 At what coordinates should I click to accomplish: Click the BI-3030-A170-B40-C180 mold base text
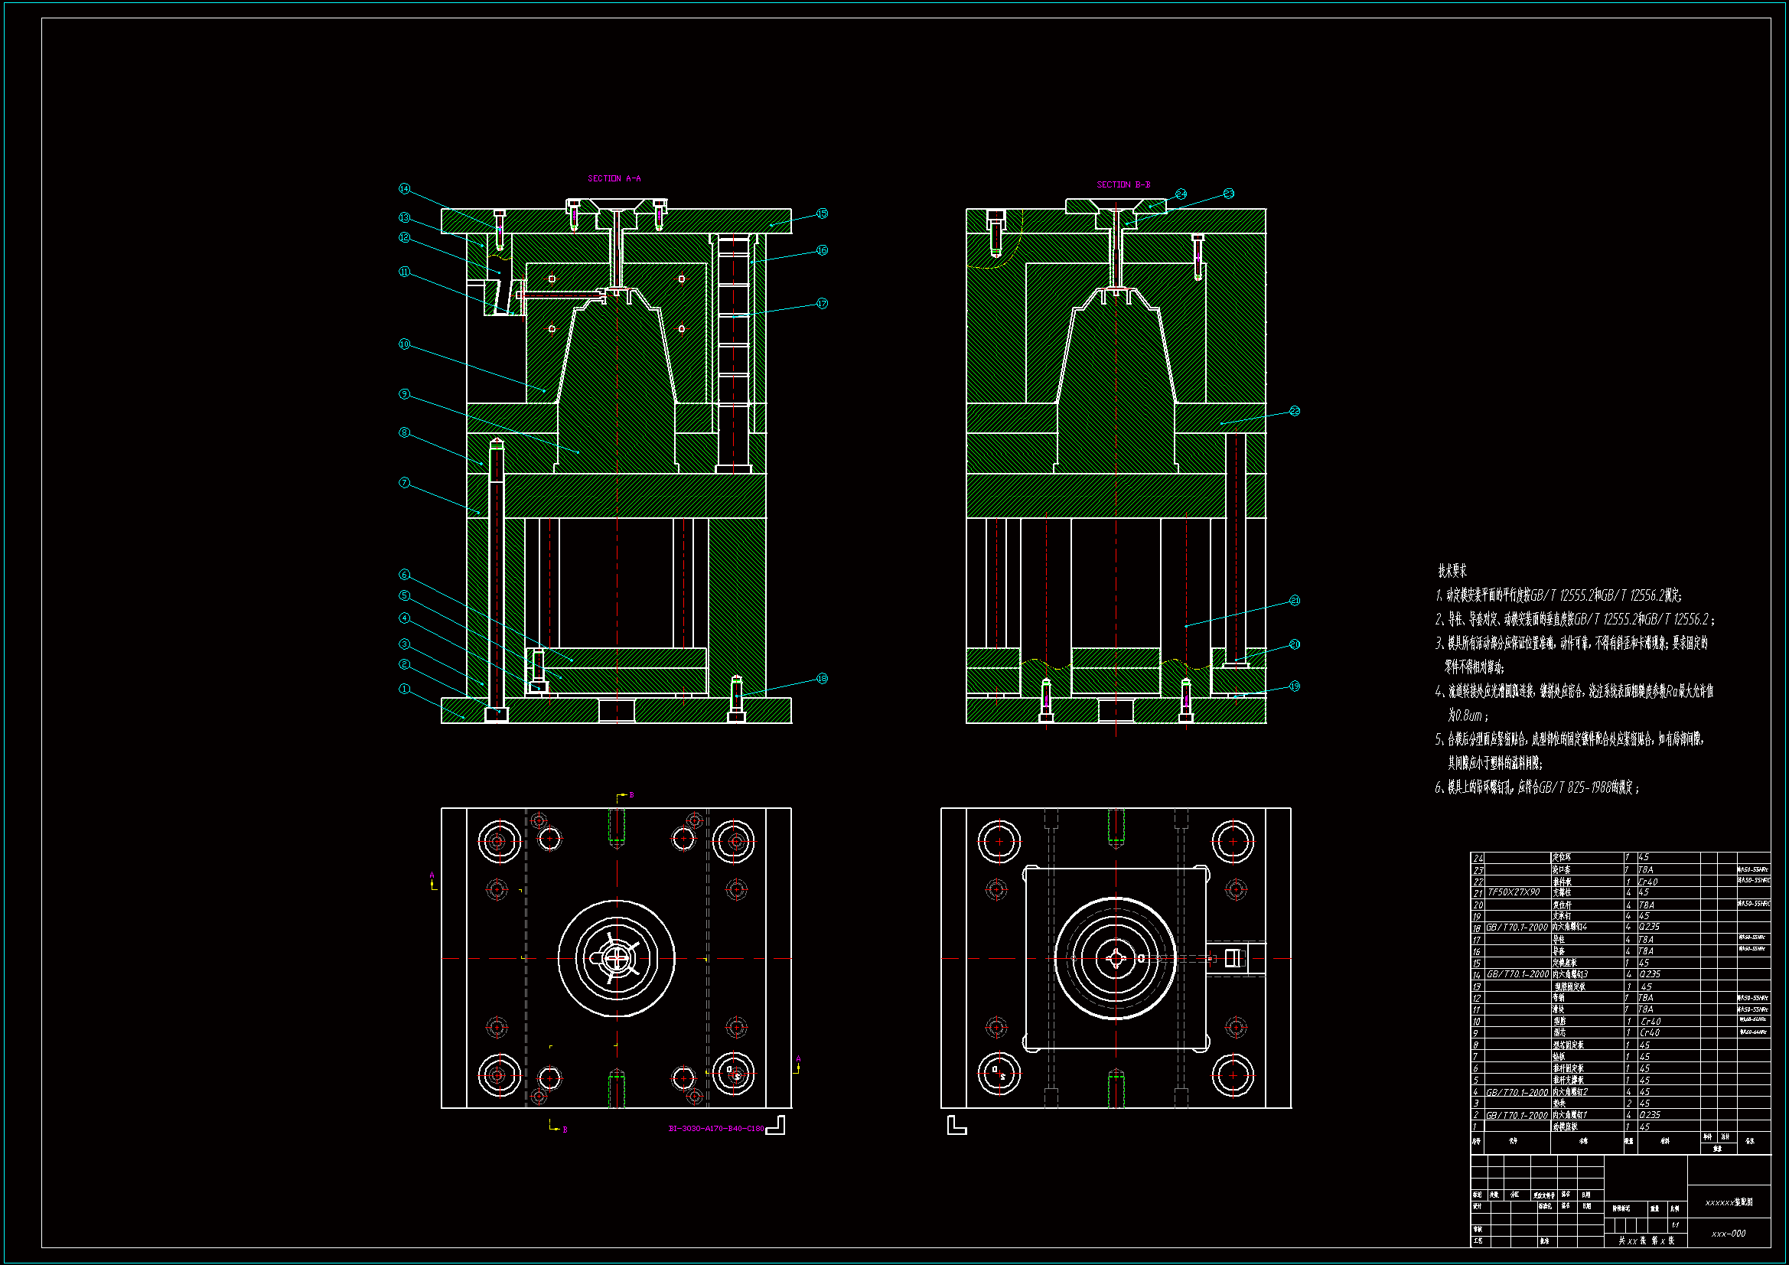[715, 1129]
